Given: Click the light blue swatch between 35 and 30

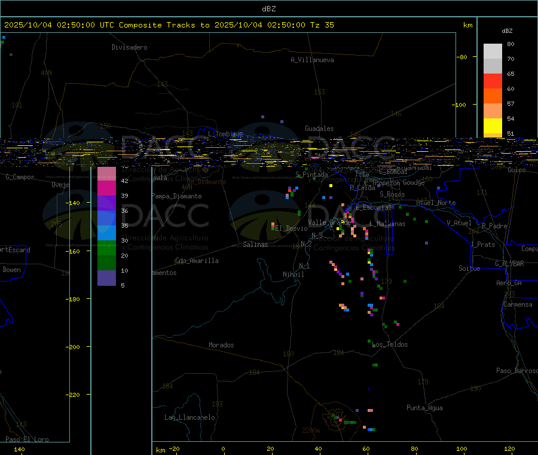Looking at the screenshot, I should coord(107,233).
